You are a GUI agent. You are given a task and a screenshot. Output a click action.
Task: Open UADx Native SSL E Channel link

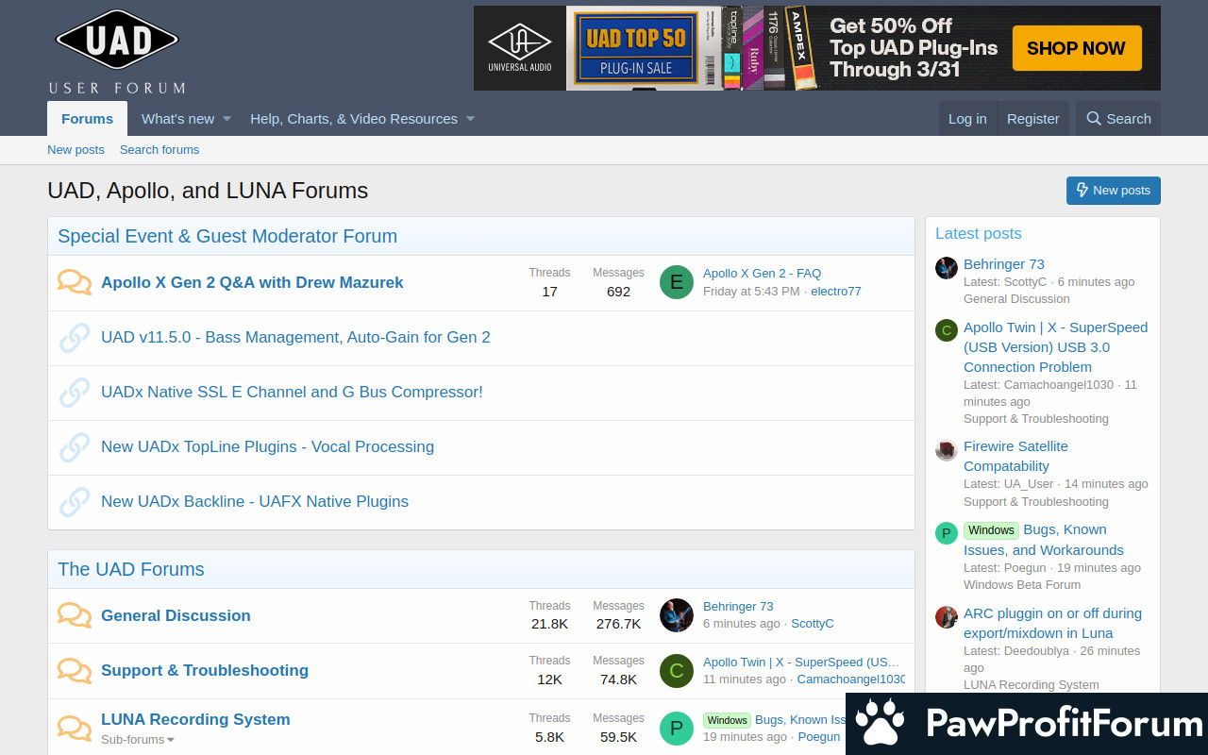(x=292, y=392)
